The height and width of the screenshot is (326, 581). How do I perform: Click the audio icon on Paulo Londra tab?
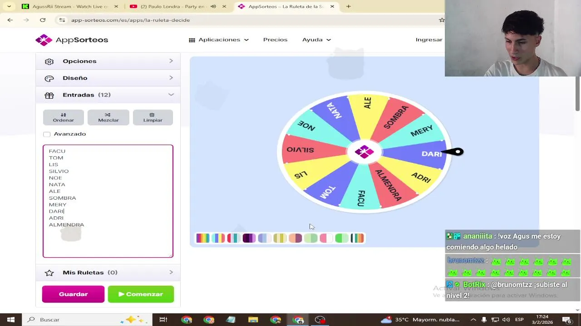[x=213, y=6]
